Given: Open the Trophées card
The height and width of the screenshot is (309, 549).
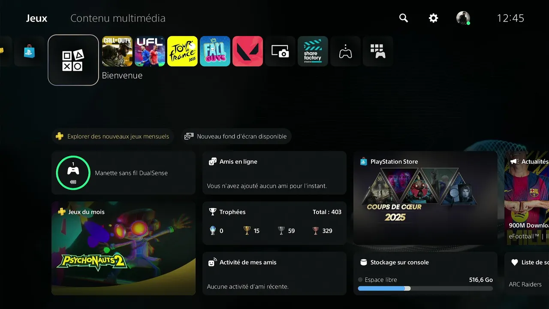Looking at the screenshot, I should coord(274,223).
